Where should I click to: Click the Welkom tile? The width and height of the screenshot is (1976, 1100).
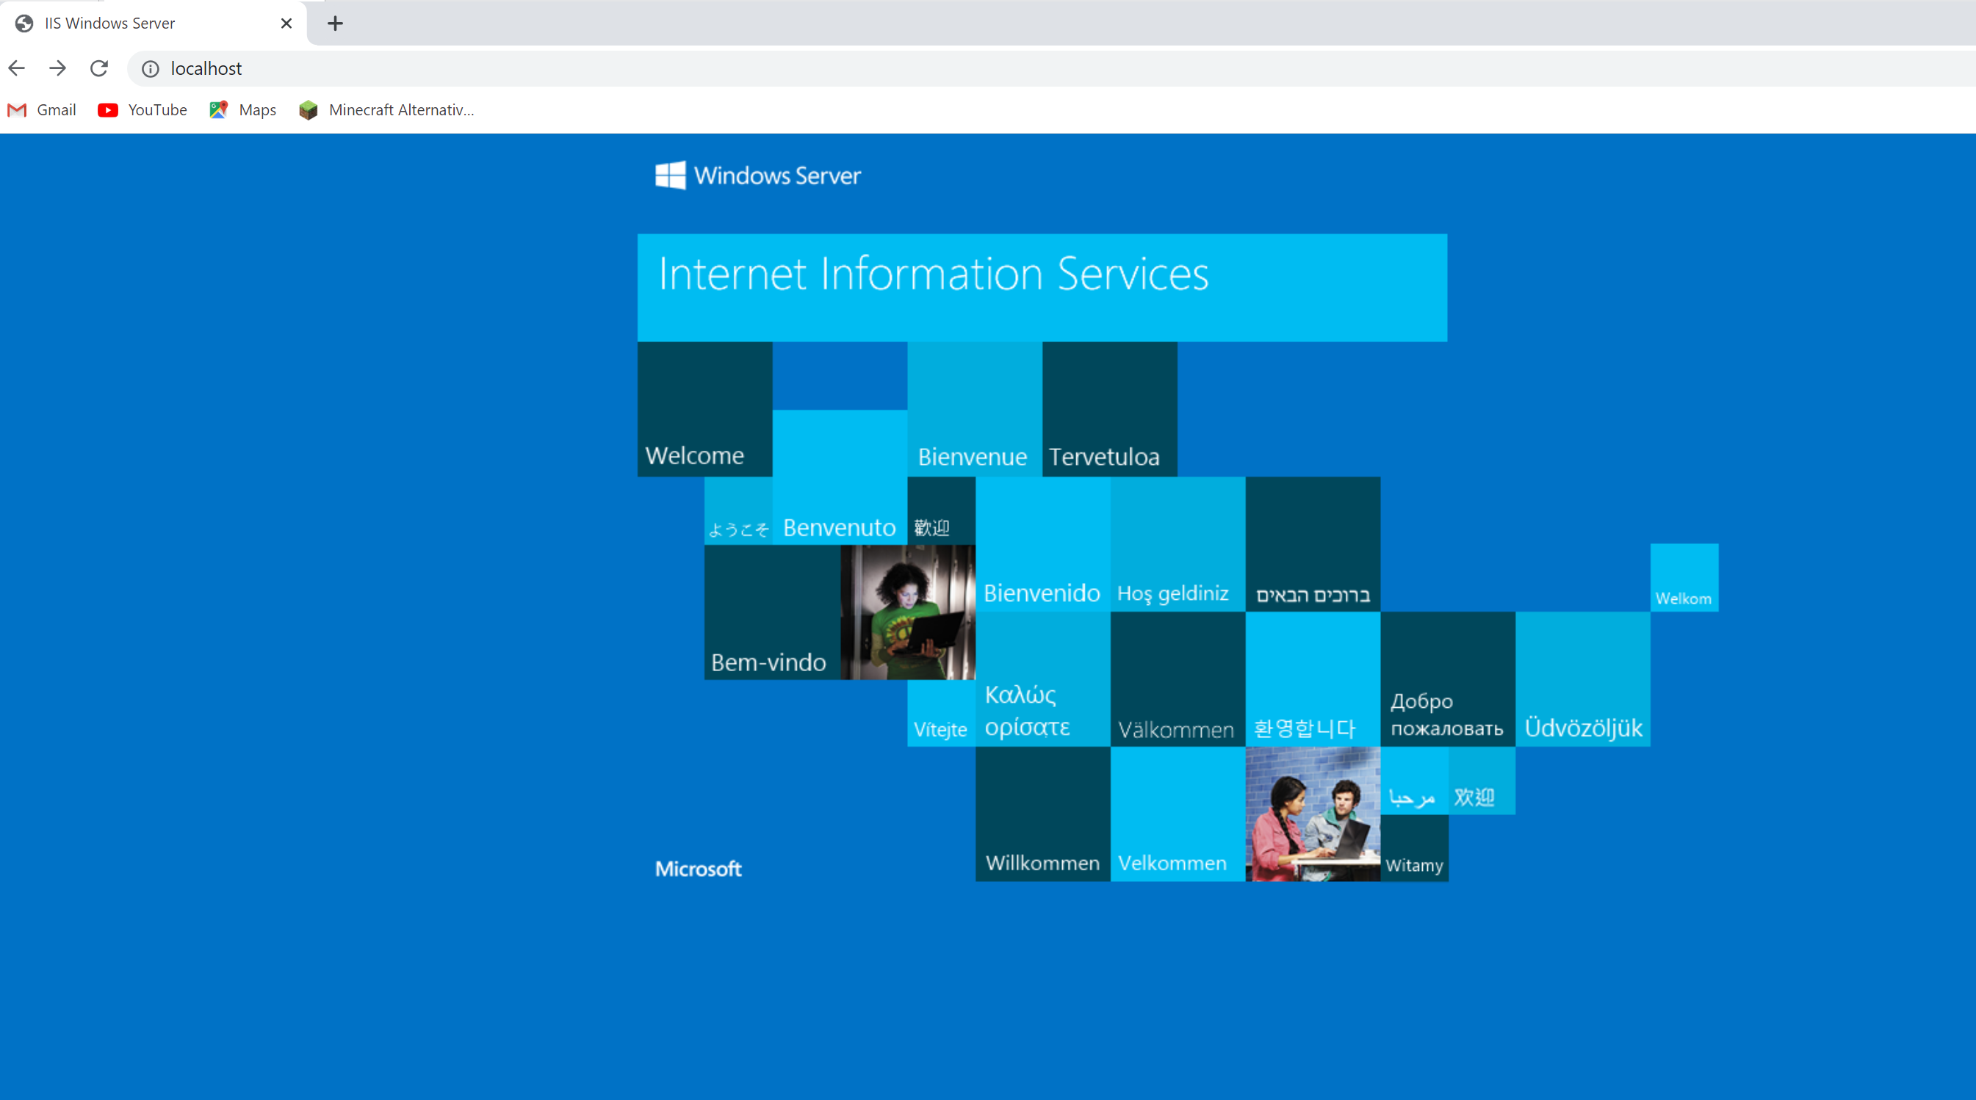point(1684,577)
